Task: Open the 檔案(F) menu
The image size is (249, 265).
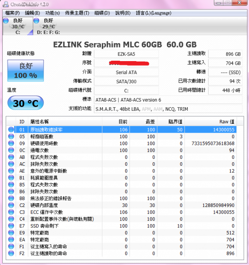Action: click(12, 13)
